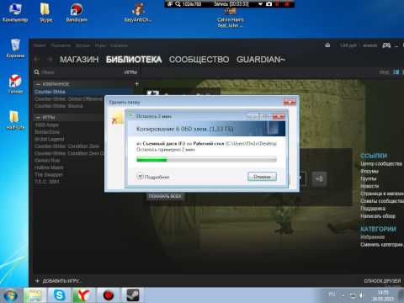Open Skype from the taskbar
Image resolution: width=404 pixels, height=303 pixels.
tap(60, 295)
